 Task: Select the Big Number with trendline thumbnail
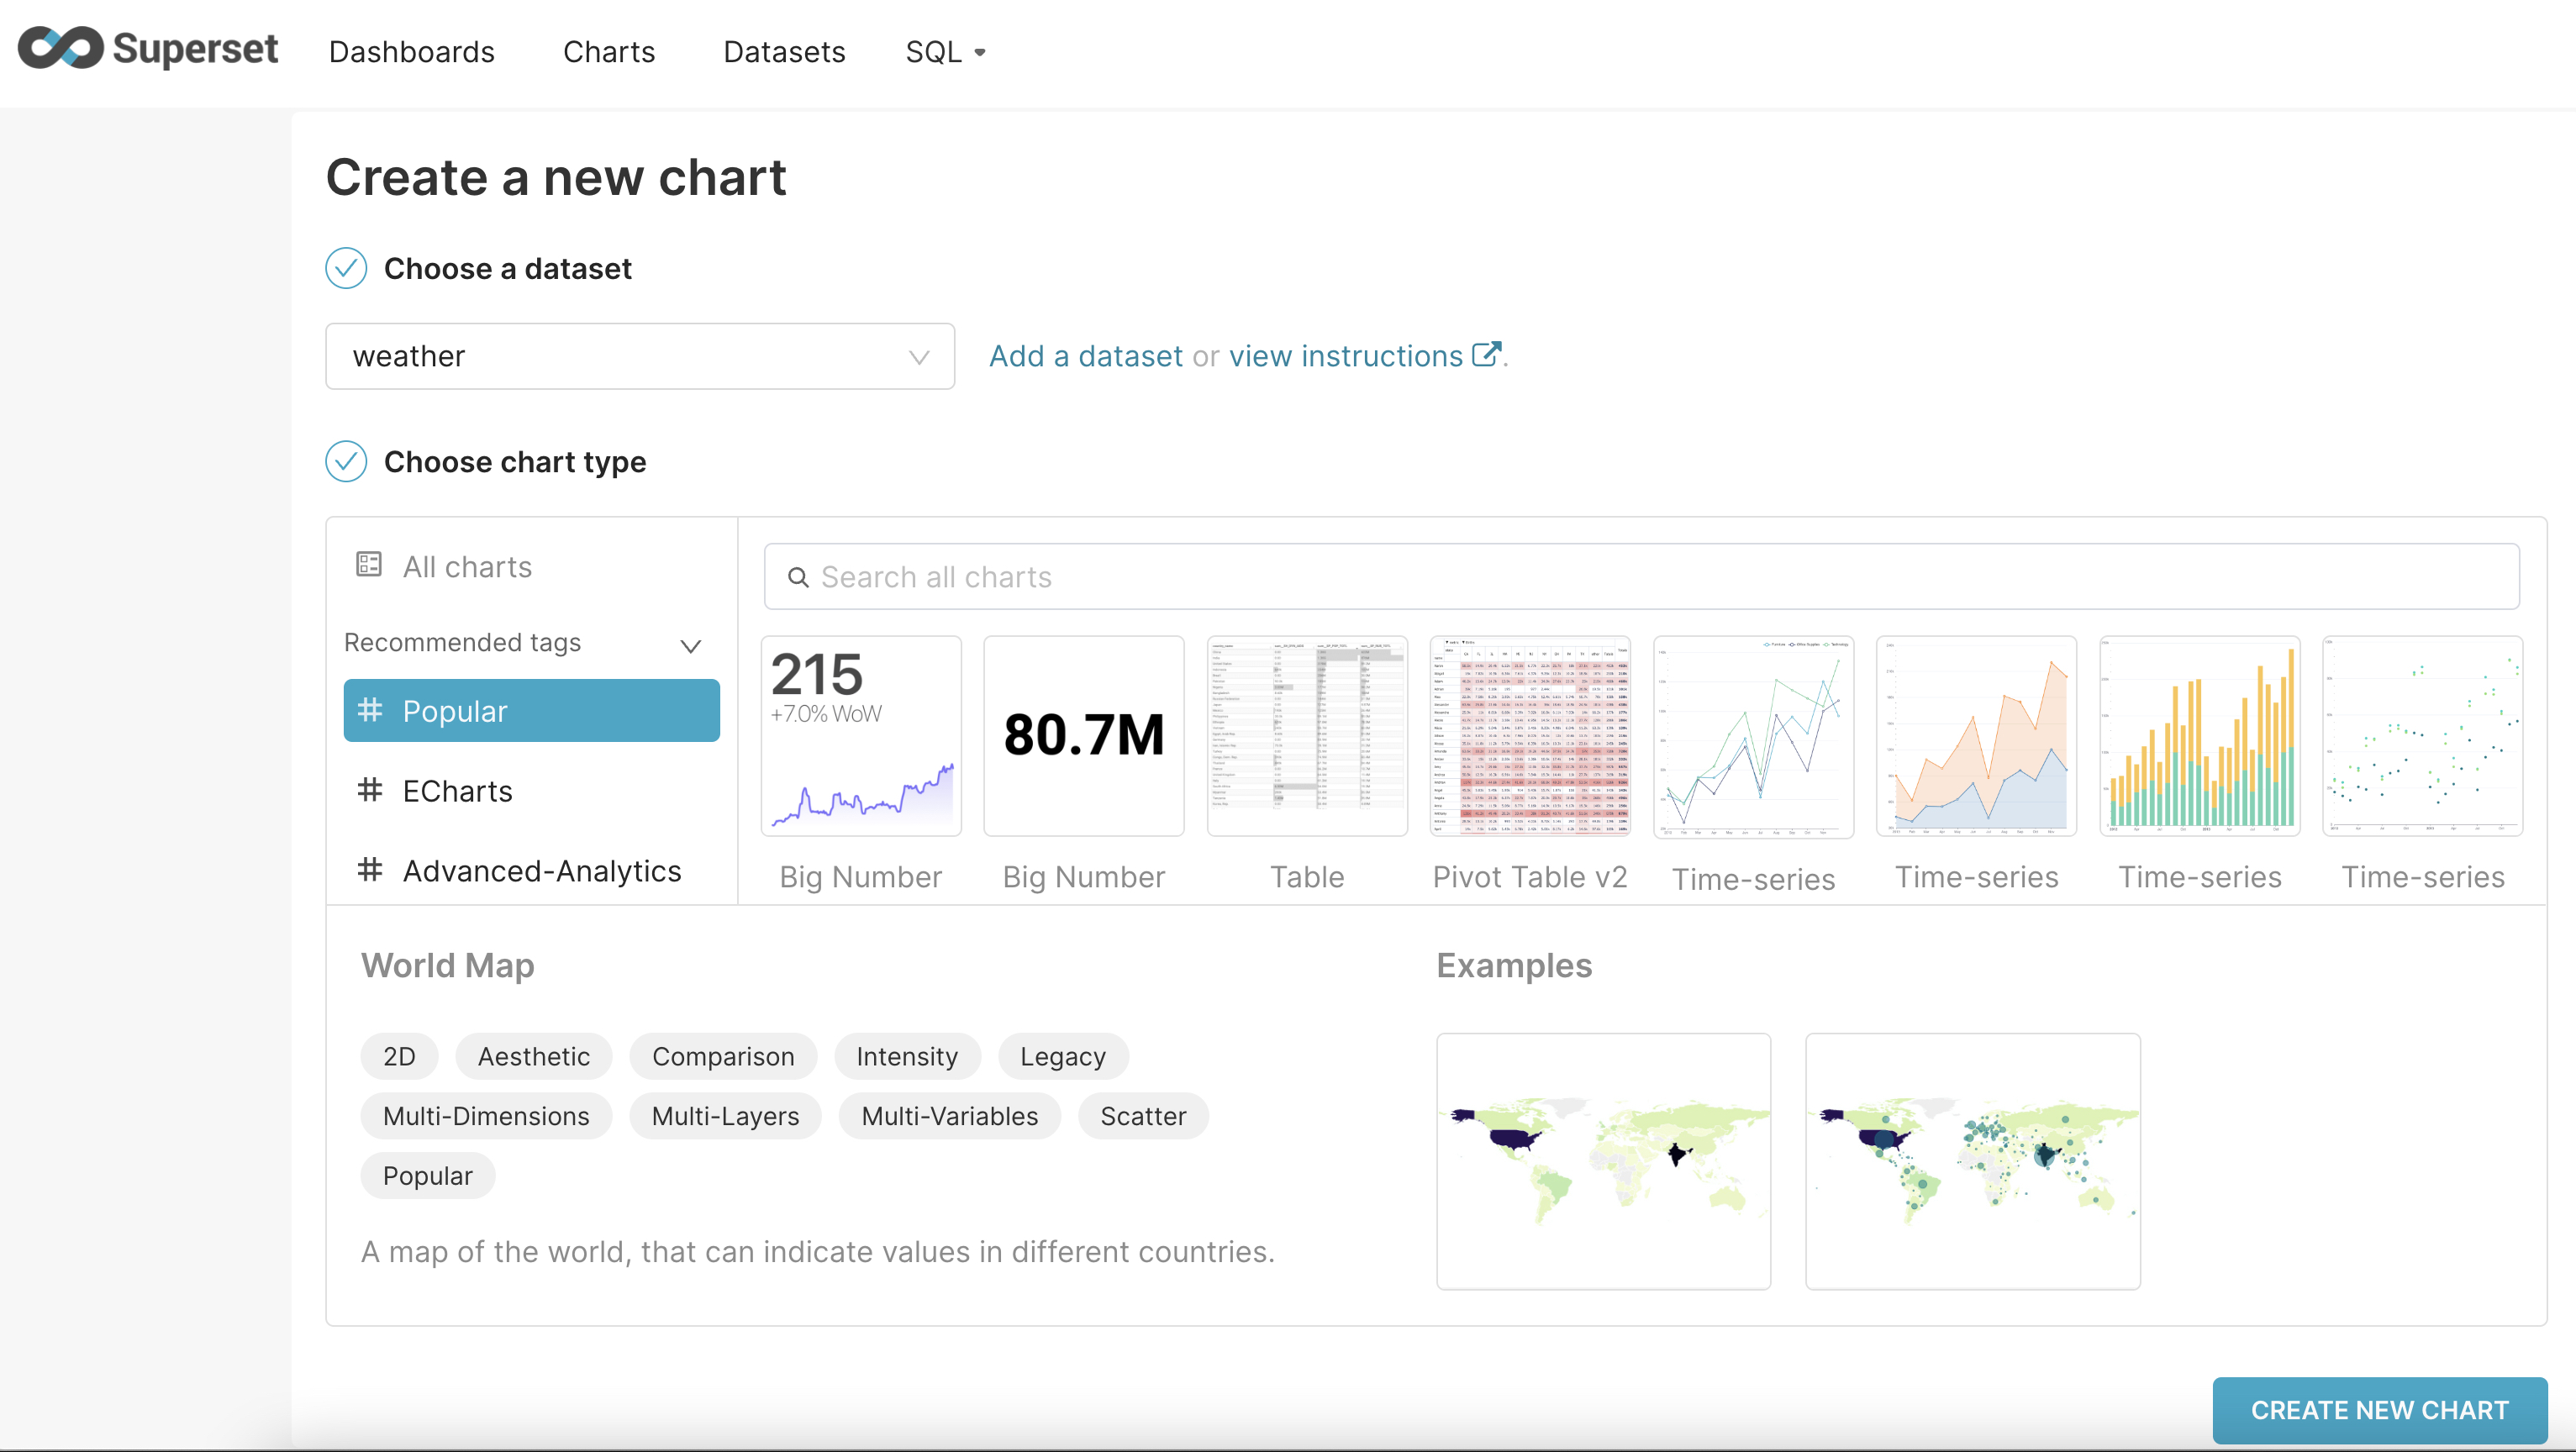861,736
